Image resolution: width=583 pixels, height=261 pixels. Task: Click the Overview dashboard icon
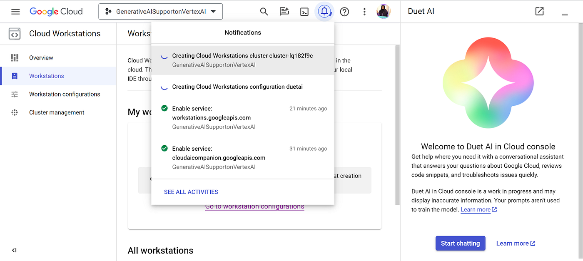coord(15,58)
